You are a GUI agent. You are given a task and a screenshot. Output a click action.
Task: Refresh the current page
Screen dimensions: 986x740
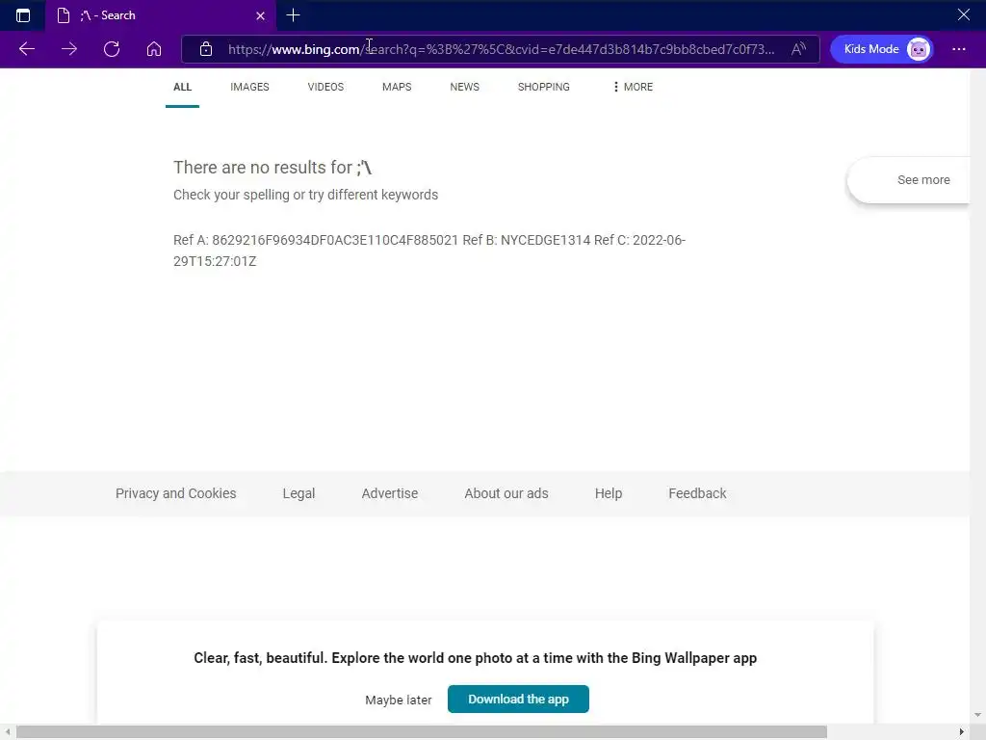(112, 49)
